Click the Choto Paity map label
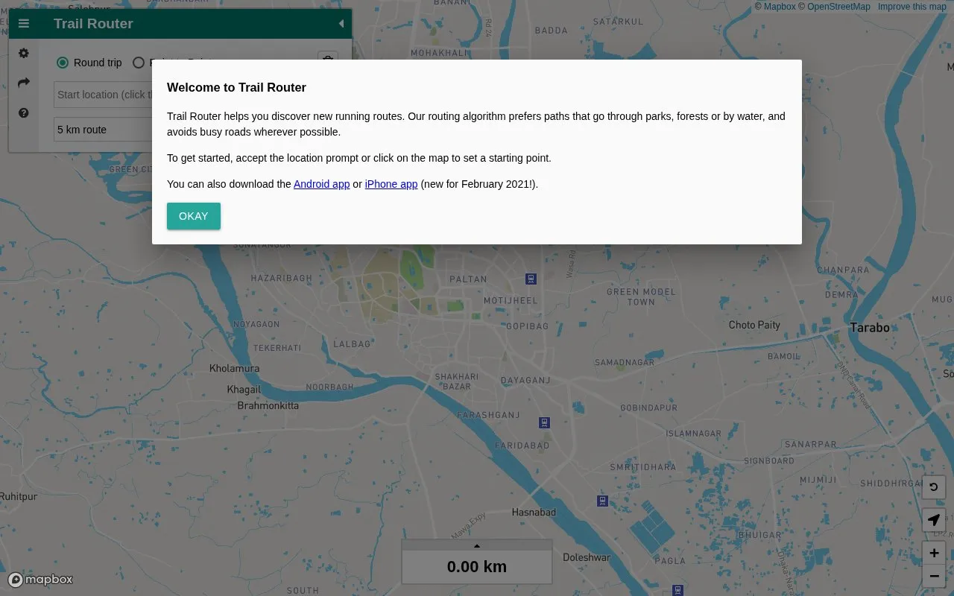Image resolution: width=954 pixels, height=596 pixels. click(754, 325)
